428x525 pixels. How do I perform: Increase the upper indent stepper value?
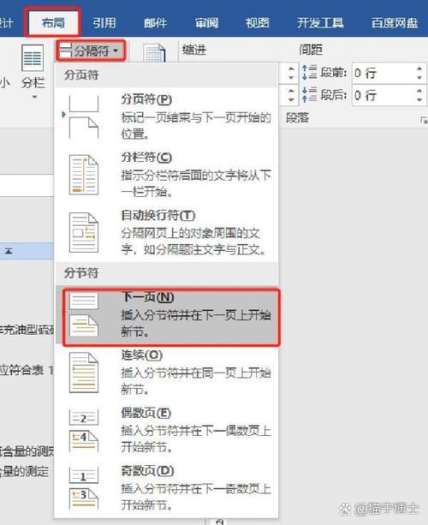coord(291,69)
